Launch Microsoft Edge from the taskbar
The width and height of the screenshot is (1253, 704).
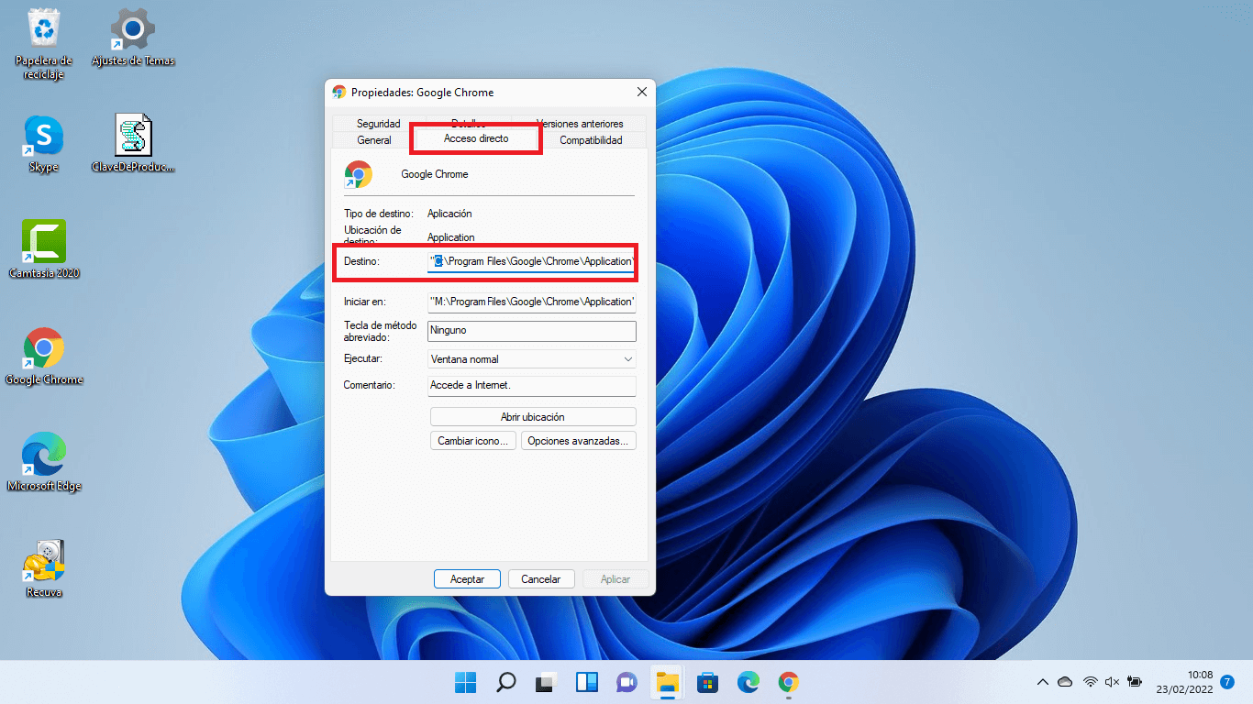(748, 682)
